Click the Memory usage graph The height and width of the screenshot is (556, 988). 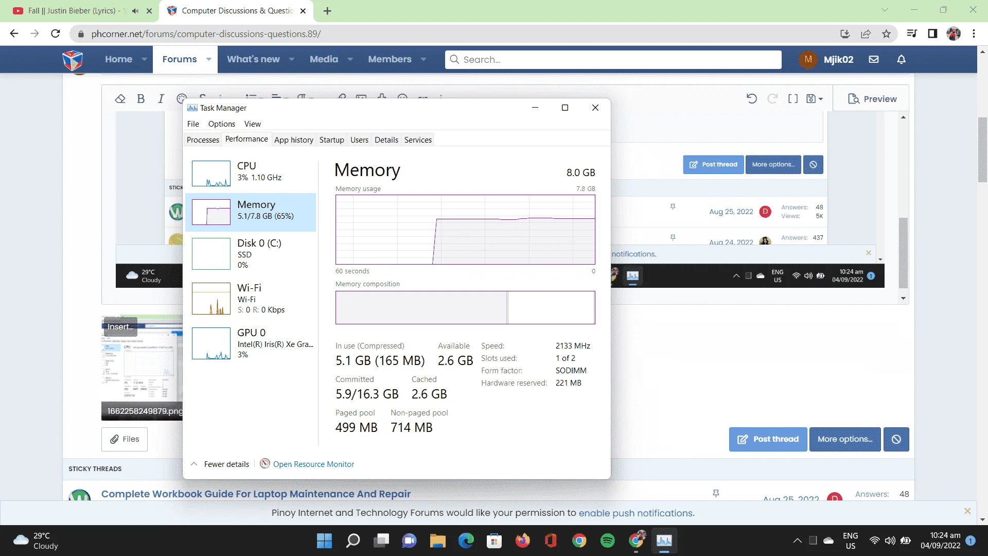pyautogui.click(x=465, y=230)
